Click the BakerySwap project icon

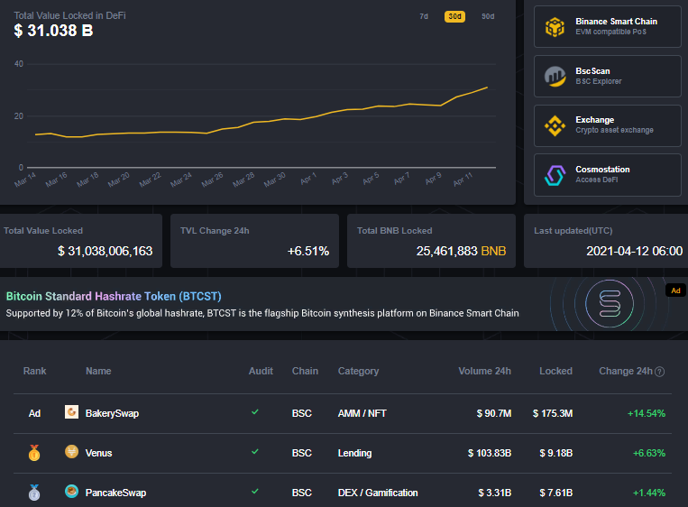click(72, 412)
